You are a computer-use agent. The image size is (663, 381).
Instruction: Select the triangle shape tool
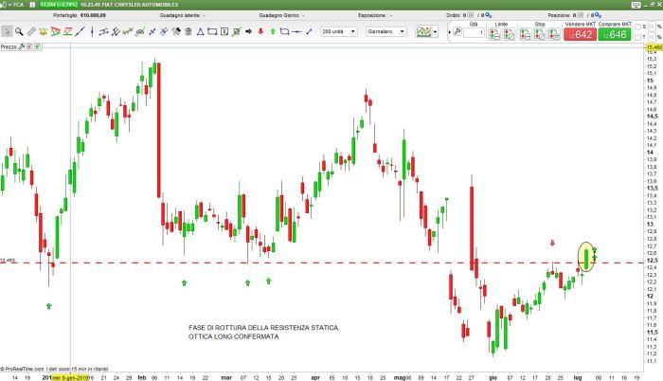[x=201, y=31]
